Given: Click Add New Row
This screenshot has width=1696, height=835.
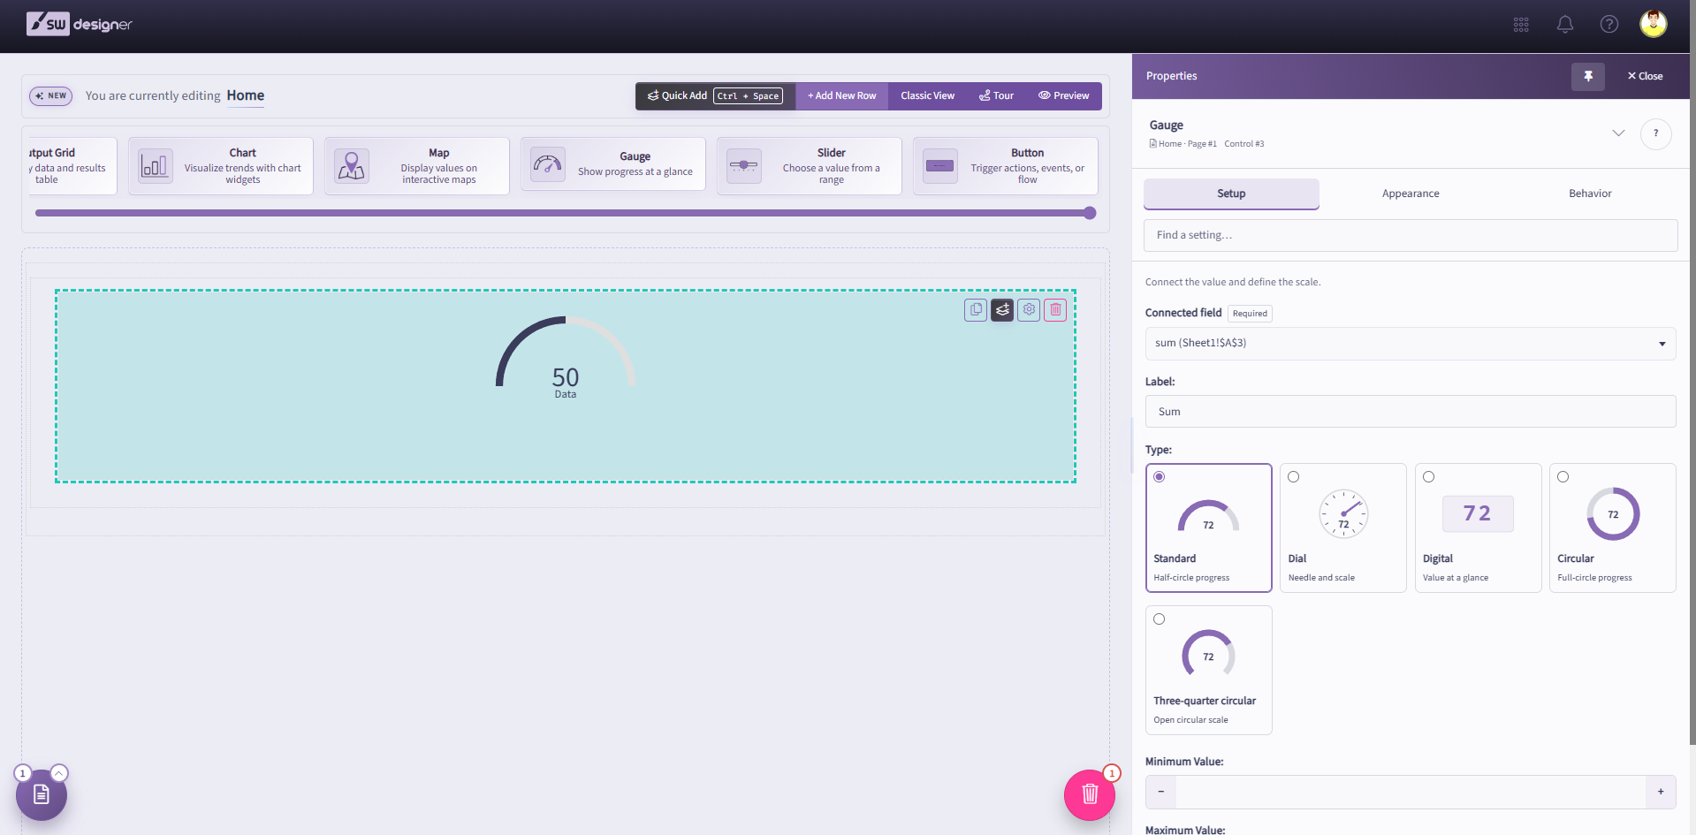Looking at the screenshot, I should pos(841,96).
